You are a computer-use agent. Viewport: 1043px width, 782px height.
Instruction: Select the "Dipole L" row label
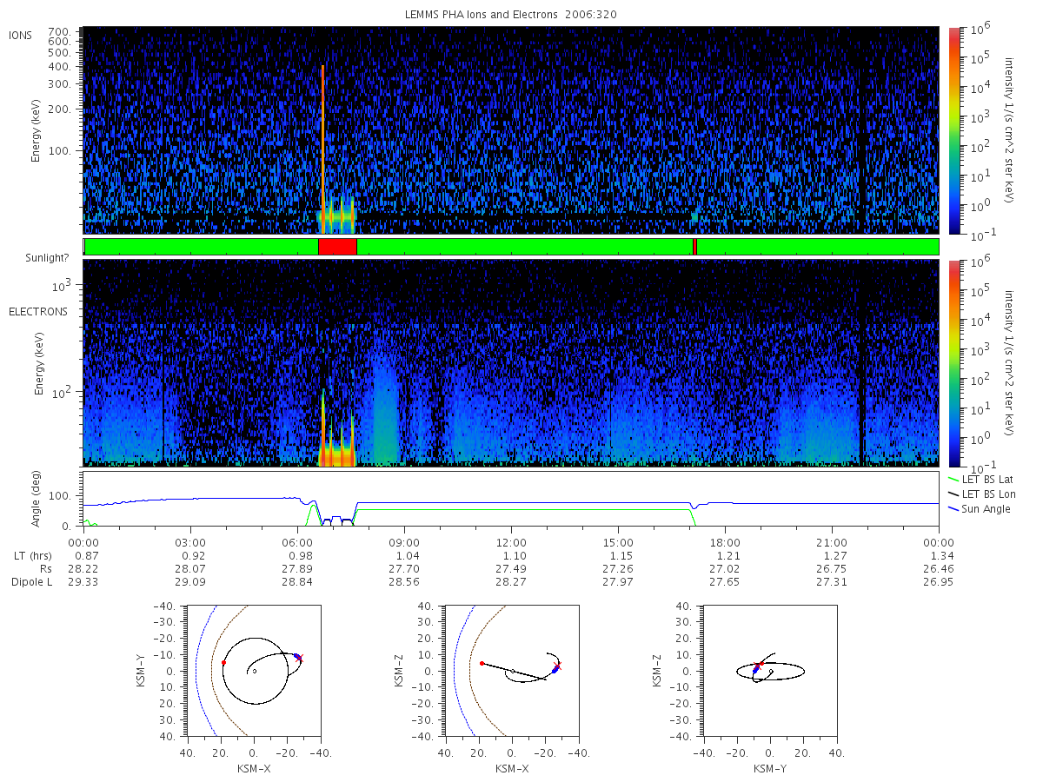(x=31, y=581)
